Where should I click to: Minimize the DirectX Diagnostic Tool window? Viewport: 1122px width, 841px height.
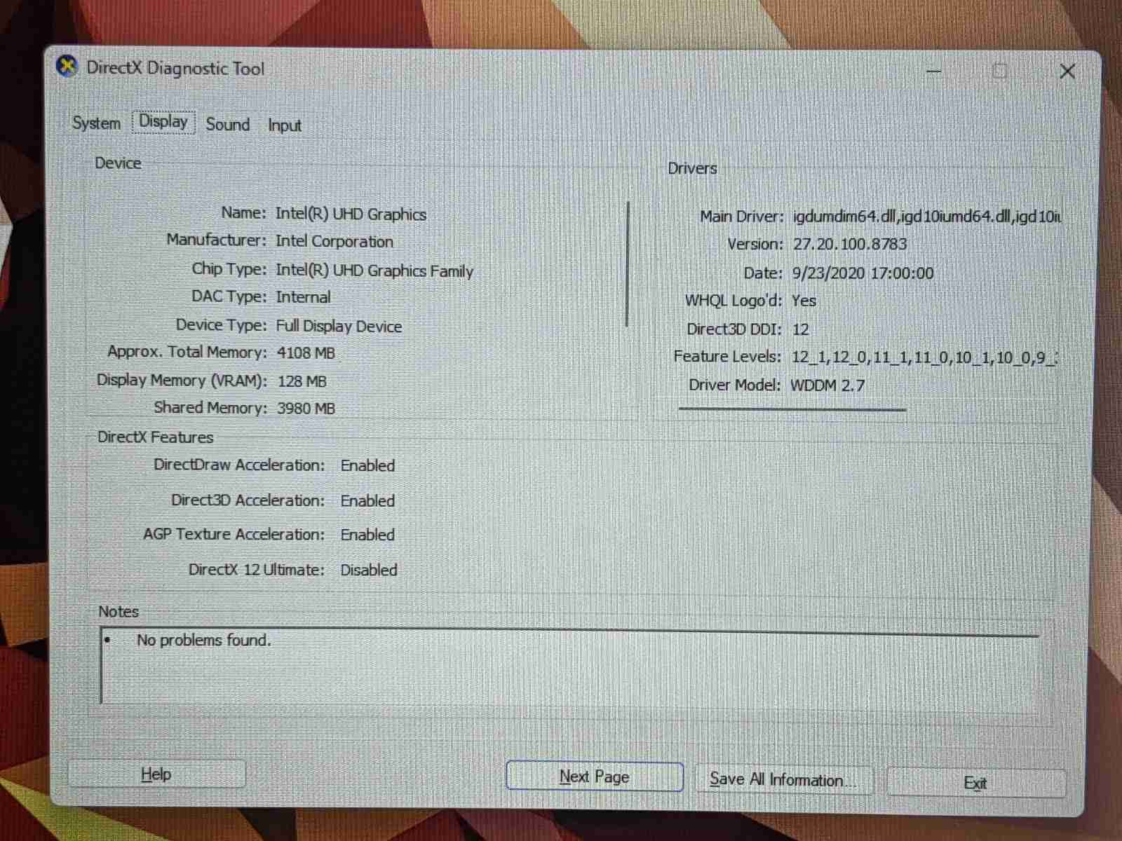[933, 71]
